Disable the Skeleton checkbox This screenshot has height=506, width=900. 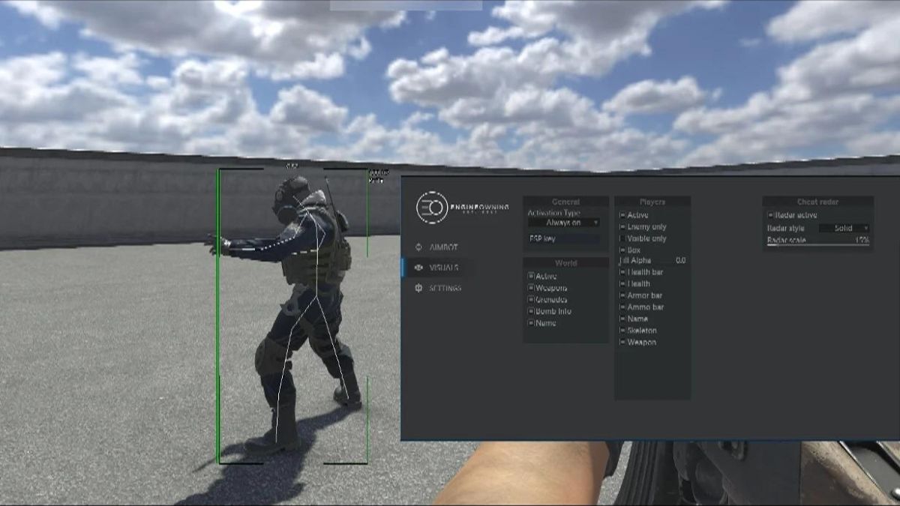622,331
